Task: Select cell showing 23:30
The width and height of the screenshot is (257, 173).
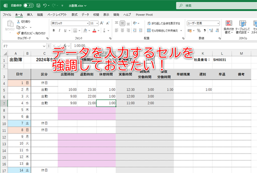Action: [87, 90]
